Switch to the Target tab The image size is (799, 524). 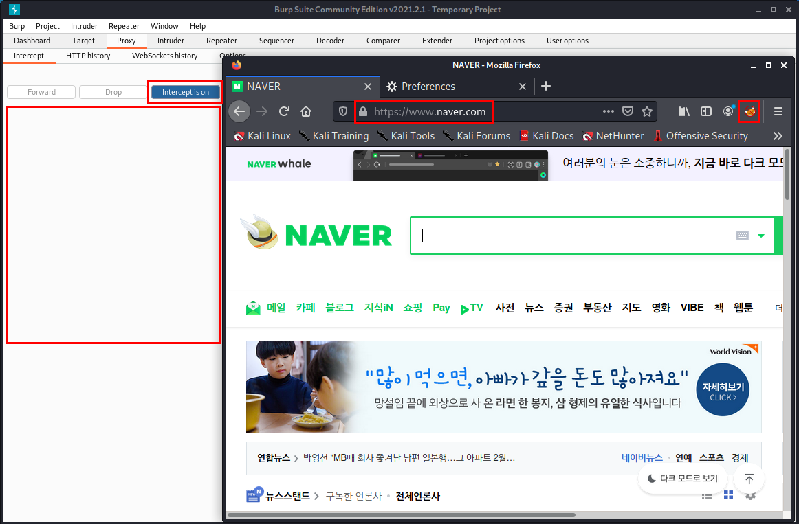84,41
